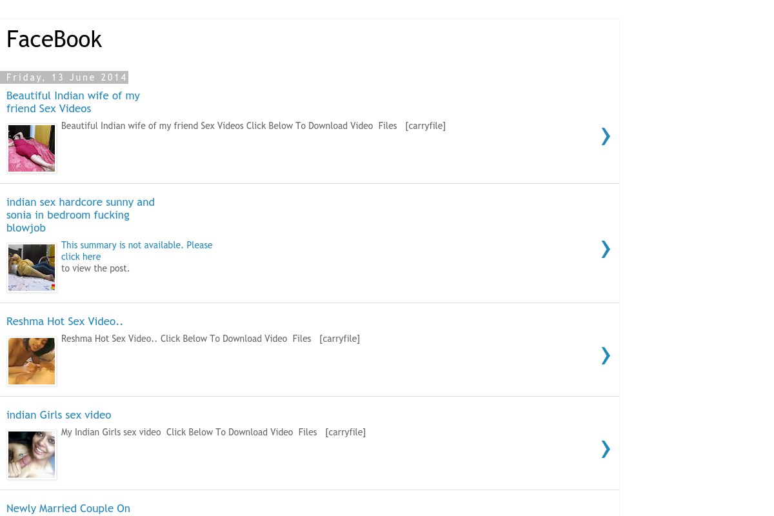Open the thumbnail of the Beautiful Indian wife post
This screenshot has height=516, width=774.
(x=32, y=148)
